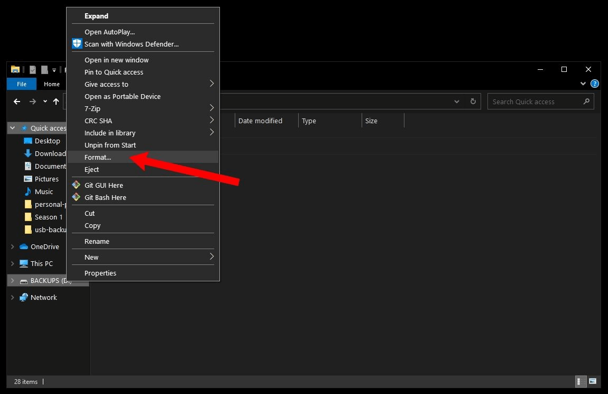Choose Format... from the context menu
608x394 pixels.
98,157
